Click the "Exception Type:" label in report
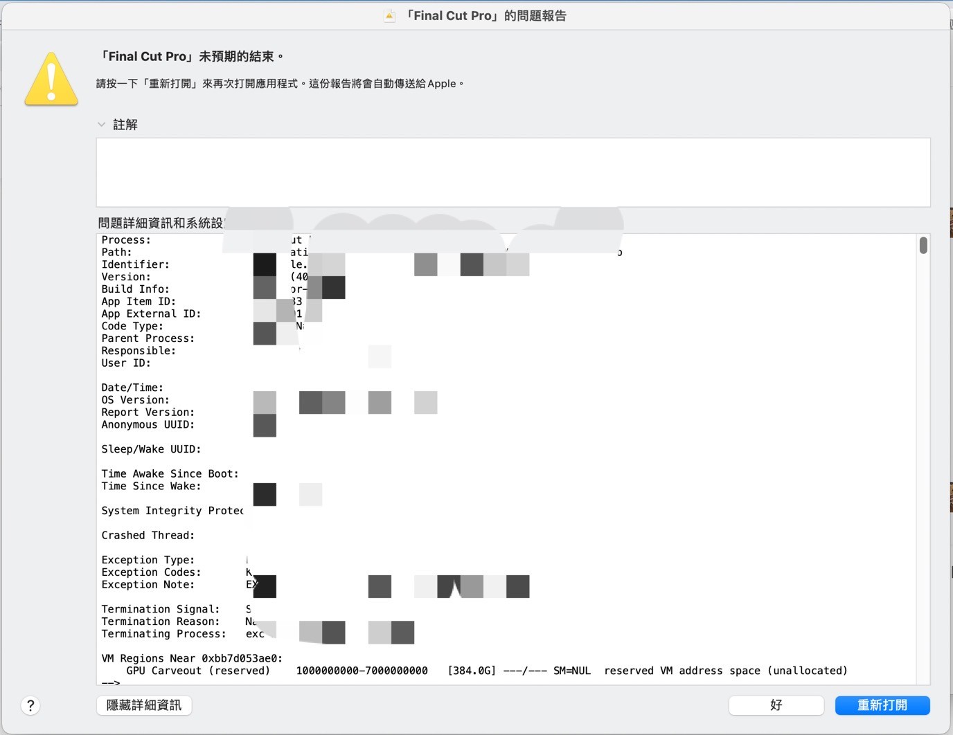 (x=148, y=560)
